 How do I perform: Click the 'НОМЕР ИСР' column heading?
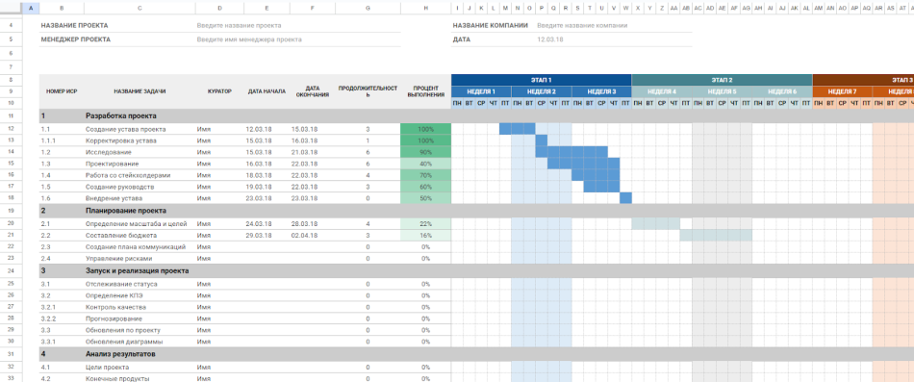pos(62,91)
